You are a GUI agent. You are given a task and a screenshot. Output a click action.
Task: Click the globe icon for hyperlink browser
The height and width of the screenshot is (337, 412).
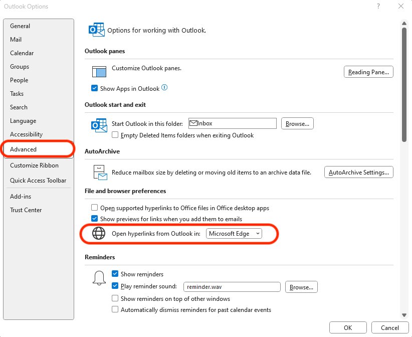(x=99, y=233)
